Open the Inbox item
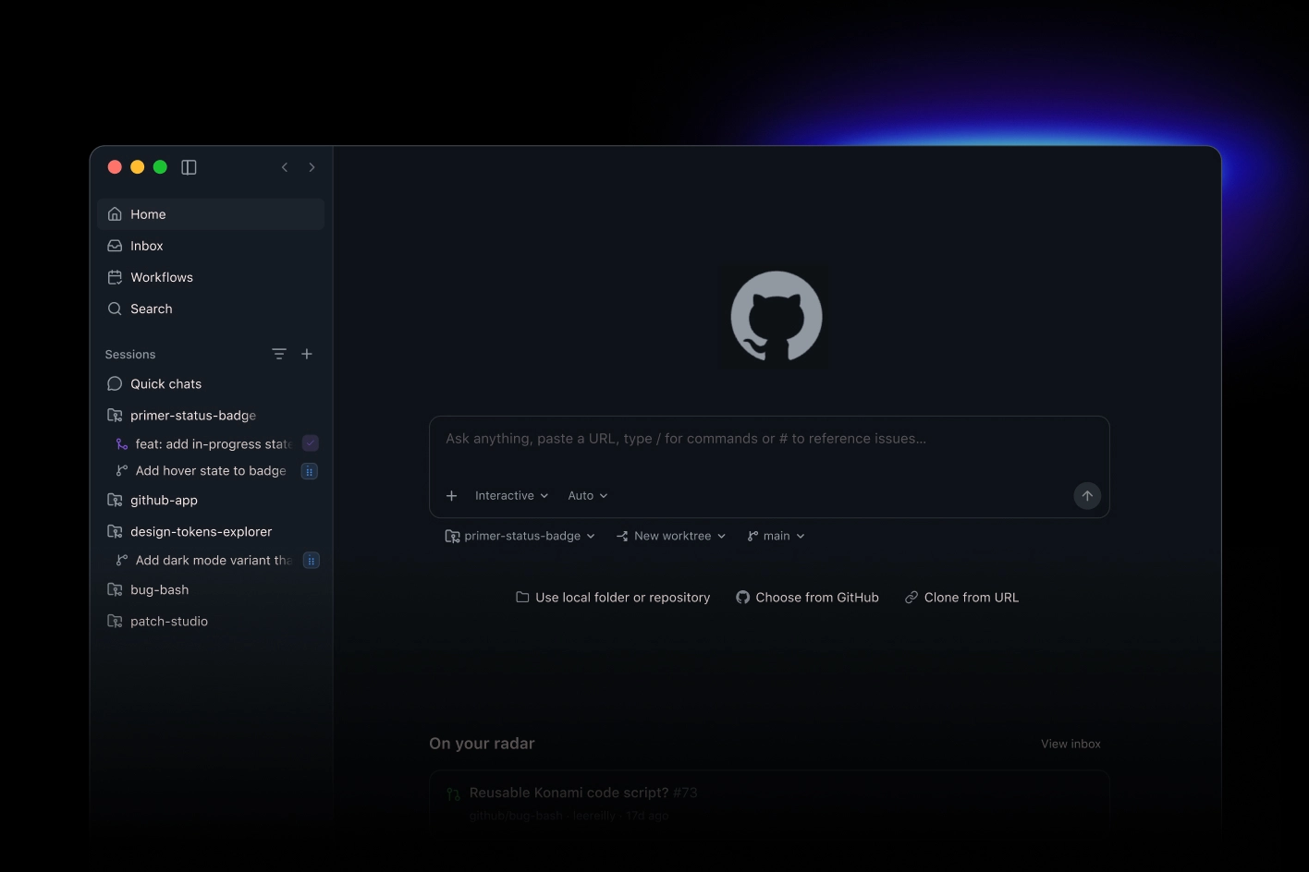This screenshot has width=1309, height=872. [211, 246]
